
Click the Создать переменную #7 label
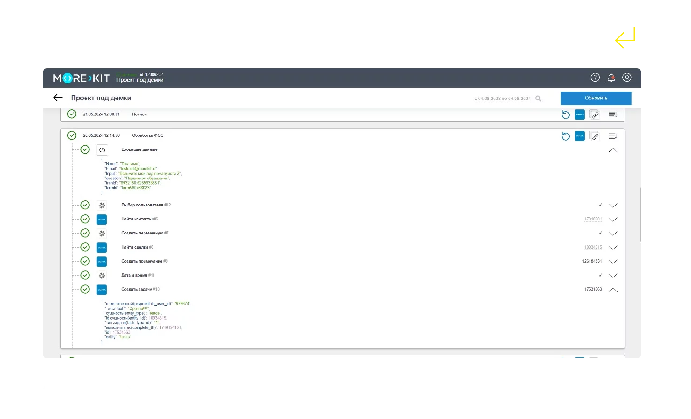point(145,233)
